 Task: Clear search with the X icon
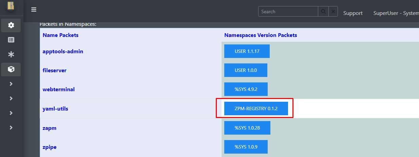[334, 12]
